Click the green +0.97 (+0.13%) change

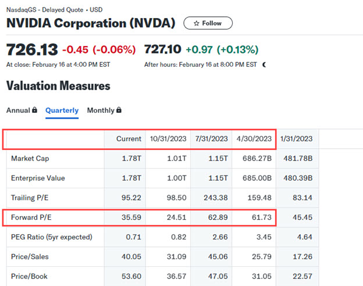(222, 49)
